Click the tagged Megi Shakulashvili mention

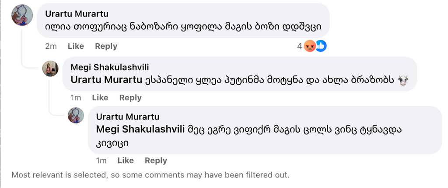pyautogui.click(x=141, y=129)
